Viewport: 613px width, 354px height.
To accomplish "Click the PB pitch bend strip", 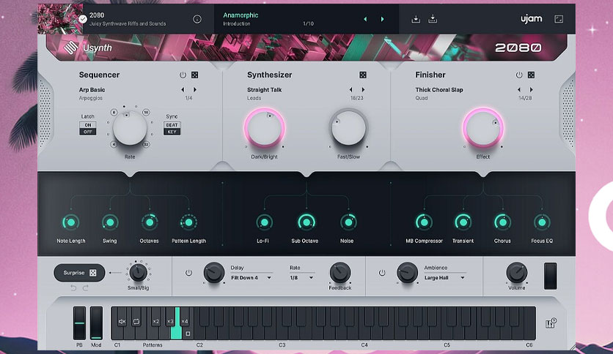I will click(x=79, y=323).
